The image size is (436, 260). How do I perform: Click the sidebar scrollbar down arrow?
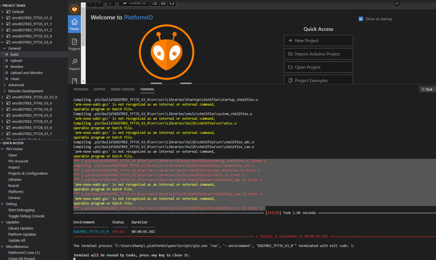tap(83, 81)
